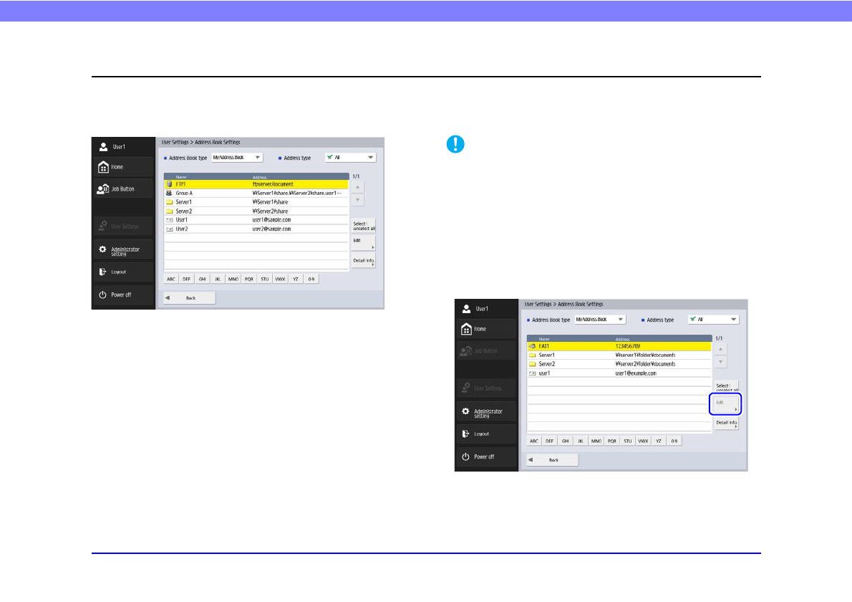Click the Logout icon in the FAX1 screen
The width and height of the screenshot is (852, 602).
[x=465, y=434]
